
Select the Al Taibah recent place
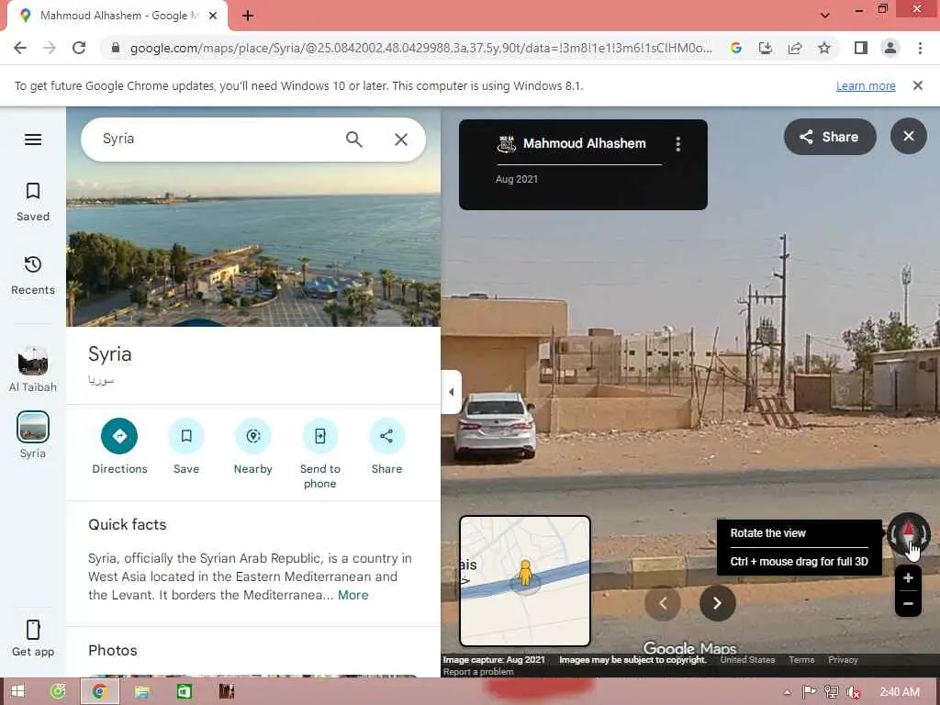tap(33, 369)
